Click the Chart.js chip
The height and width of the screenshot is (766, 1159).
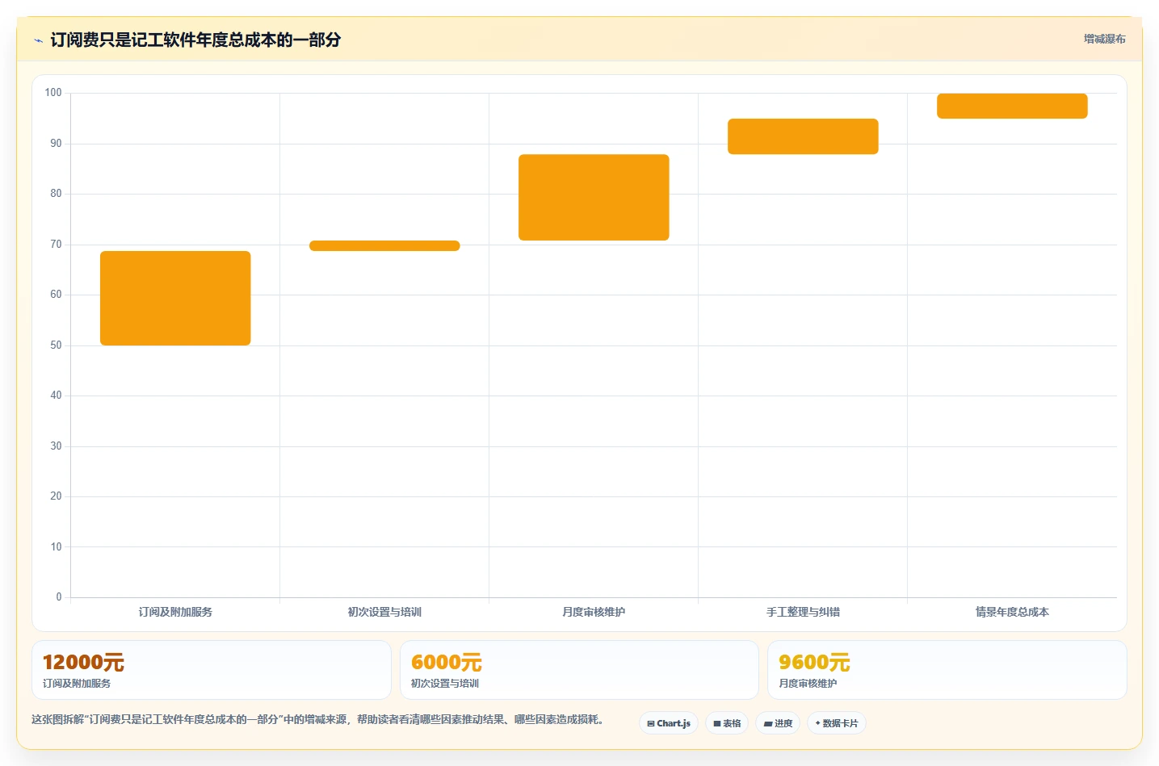(669, 723)
